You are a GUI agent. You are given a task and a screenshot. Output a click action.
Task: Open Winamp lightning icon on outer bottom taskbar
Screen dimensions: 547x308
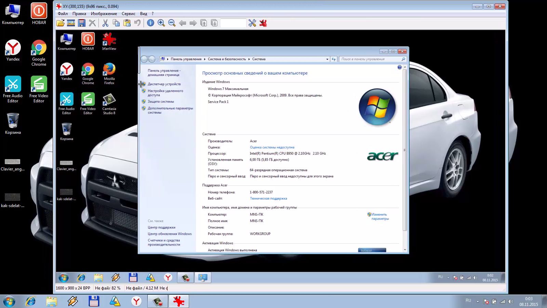pos(73,301)
